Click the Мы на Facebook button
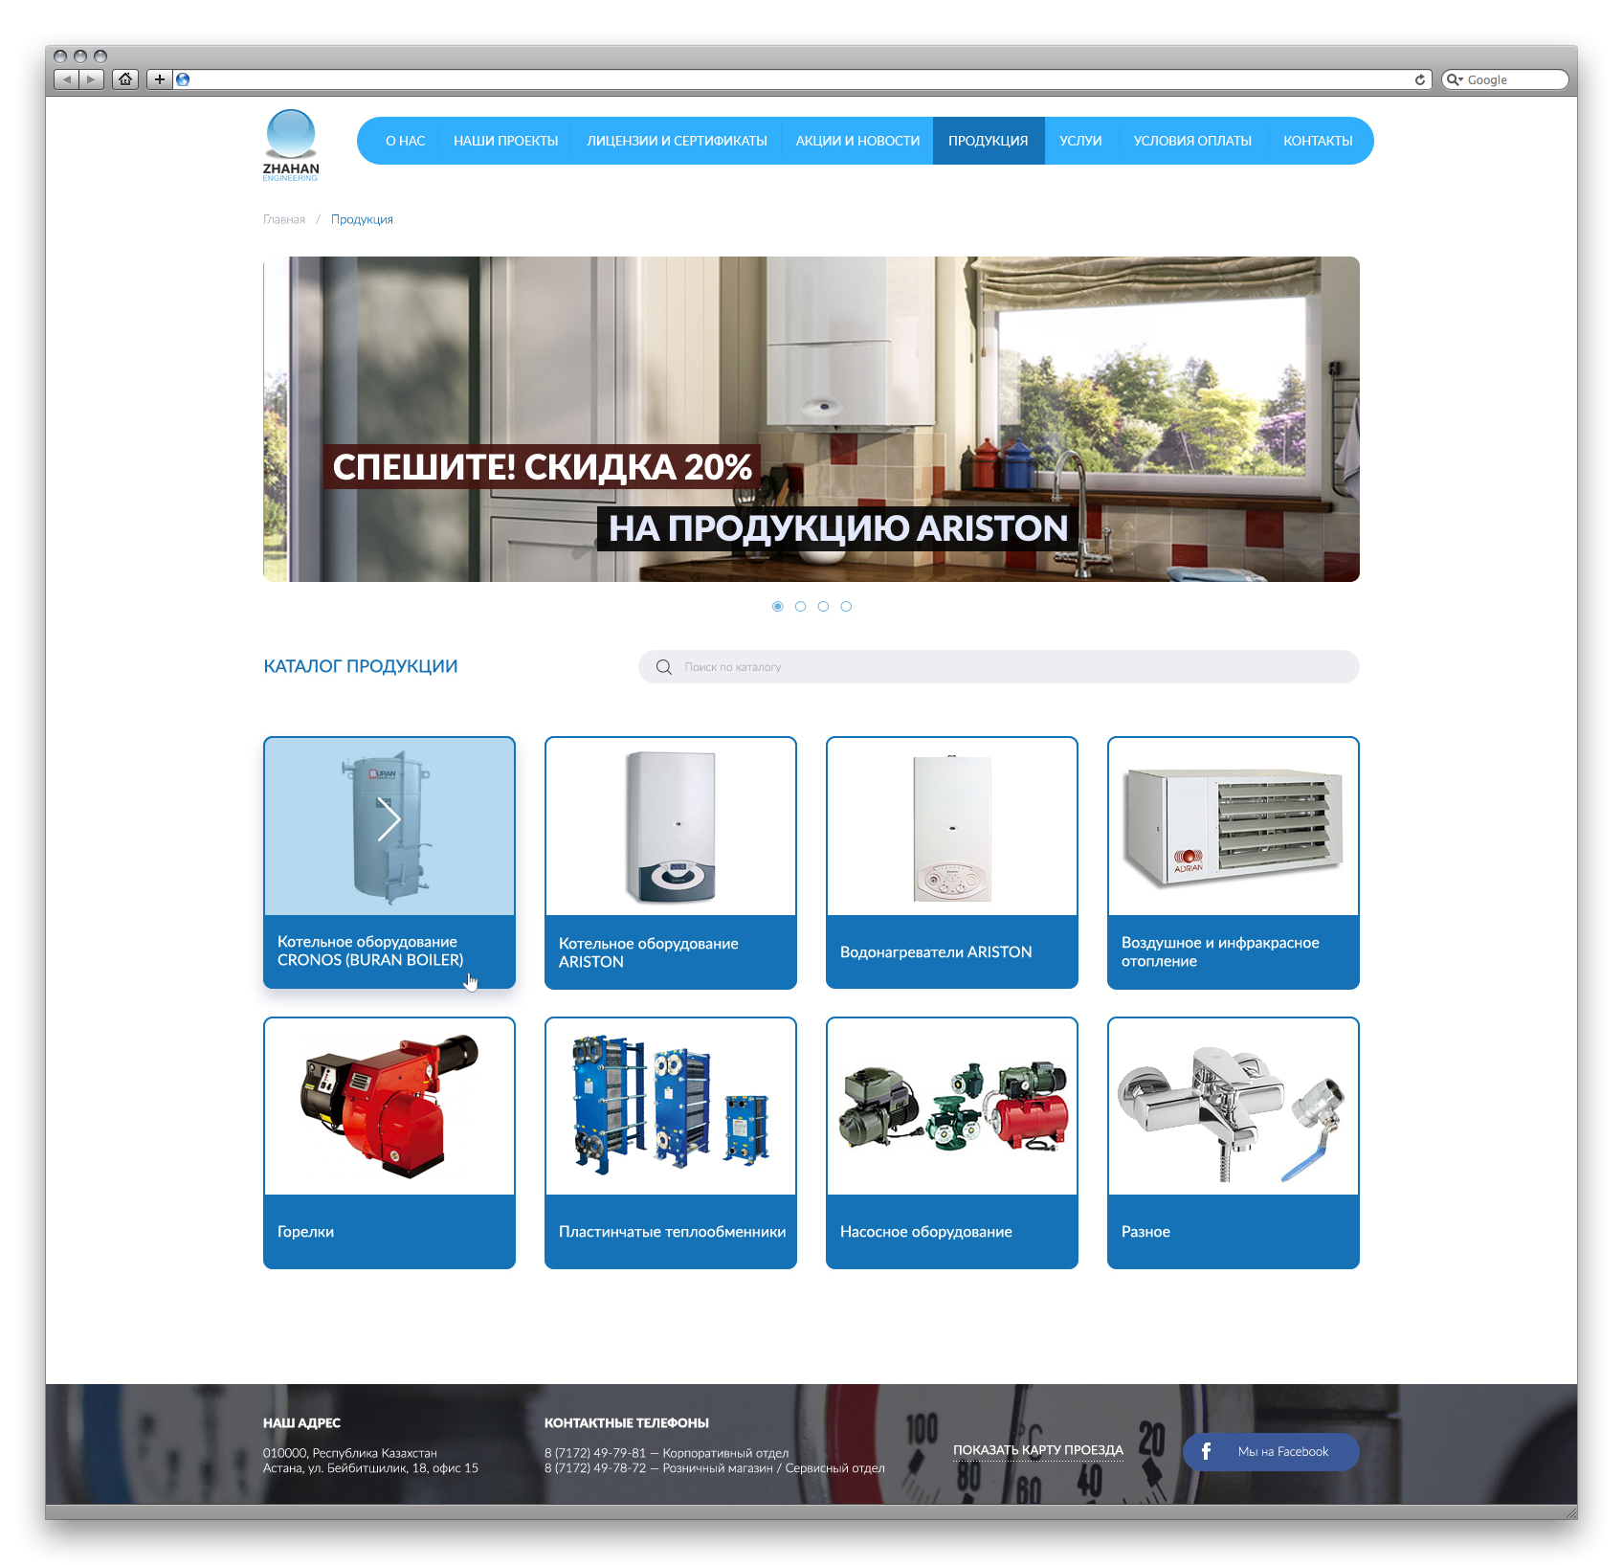 [x=1271, y=1451]
